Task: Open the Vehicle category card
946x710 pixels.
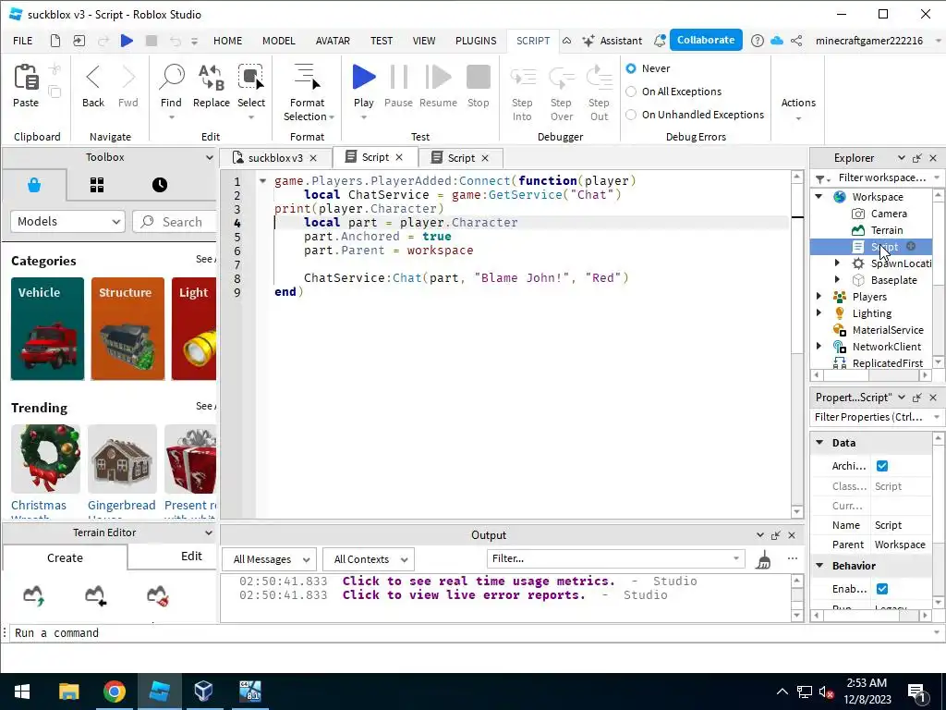Action: pyautogui.click(x=48, y=329)
